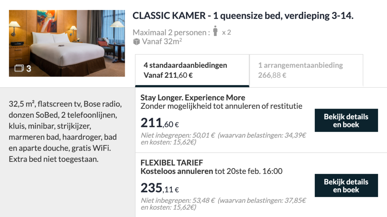
Task: Click the 'Niet inbegrepen: 53,48 €' tax note
Action: 223,204
